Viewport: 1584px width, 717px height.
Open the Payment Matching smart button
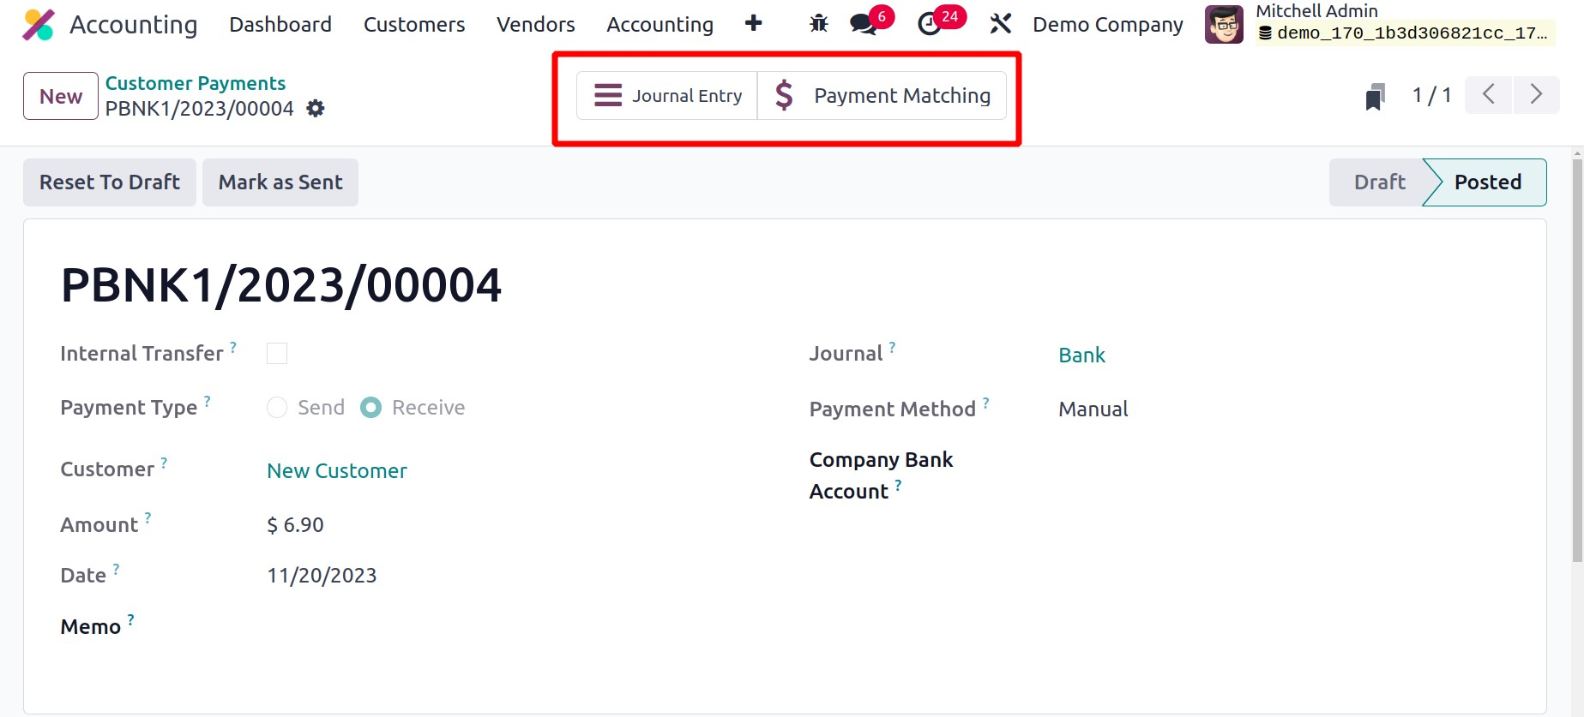coord(882,96)
